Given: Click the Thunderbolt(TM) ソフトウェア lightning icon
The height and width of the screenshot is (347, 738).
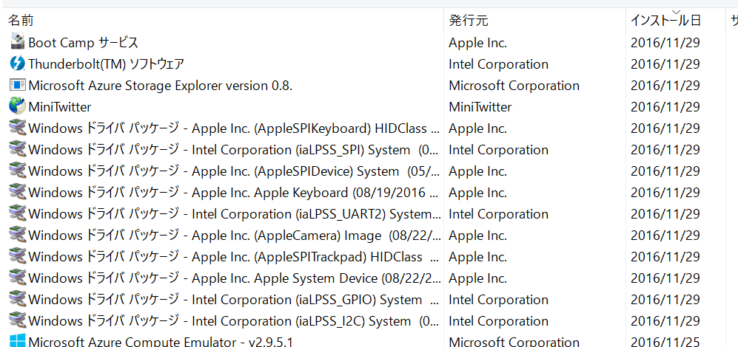Looking at the screenshot, I should pyautogui.click(x=18, y=63).
